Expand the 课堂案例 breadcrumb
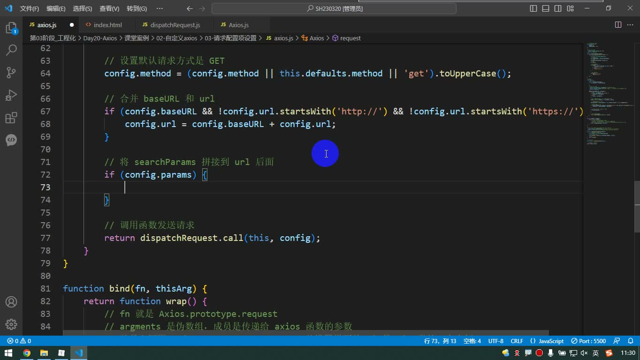Screen dimensions: 640x360 coord(137,38)
